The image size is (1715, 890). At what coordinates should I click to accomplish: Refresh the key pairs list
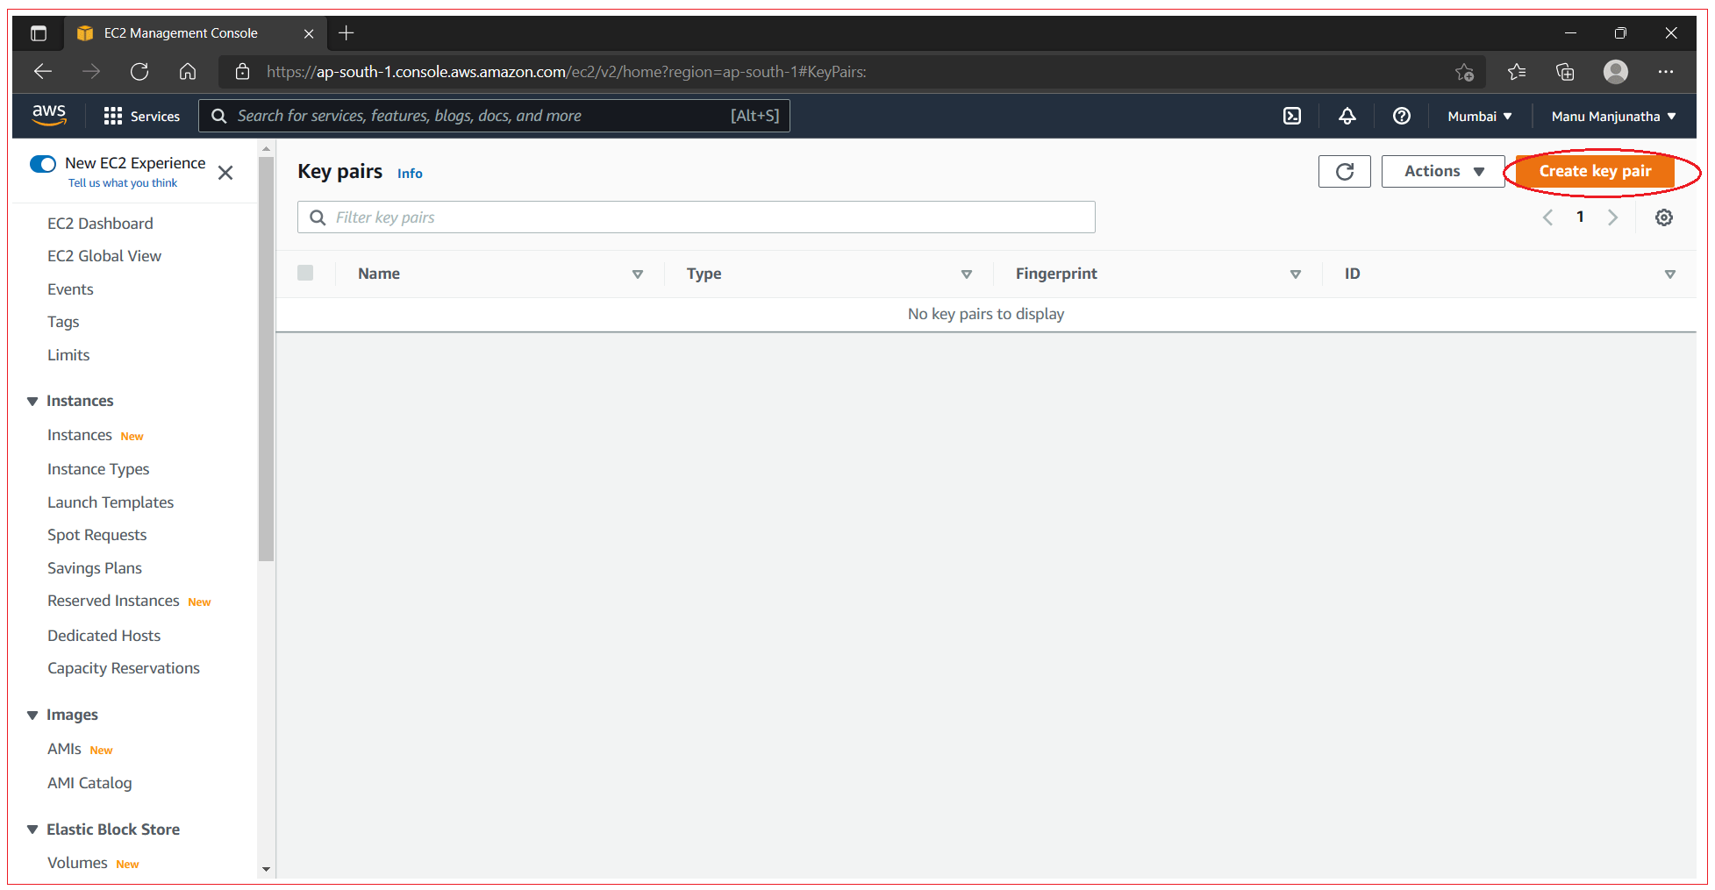(x=1344, y=171)
